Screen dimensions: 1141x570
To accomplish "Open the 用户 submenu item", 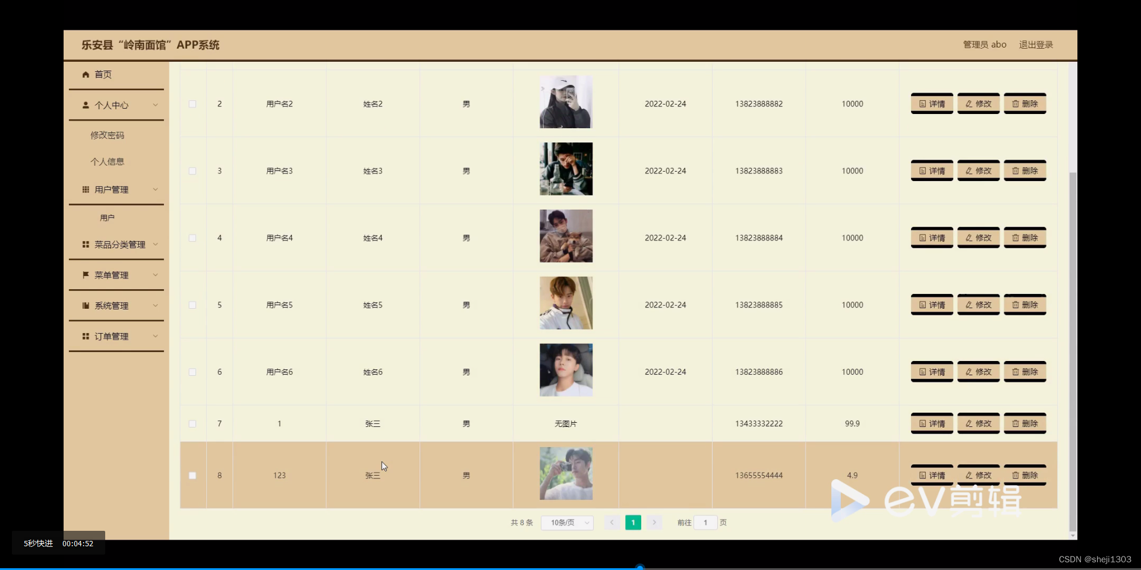I will click(107, 217).
